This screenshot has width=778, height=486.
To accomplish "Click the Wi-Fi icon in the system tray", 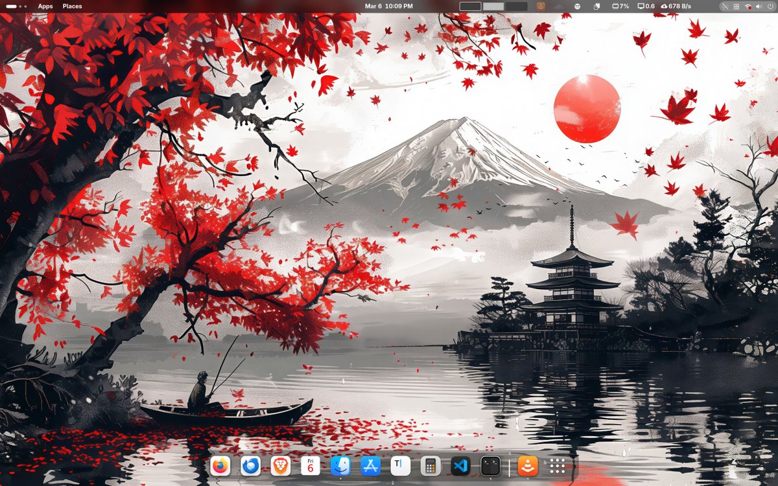I will (748, 6).
